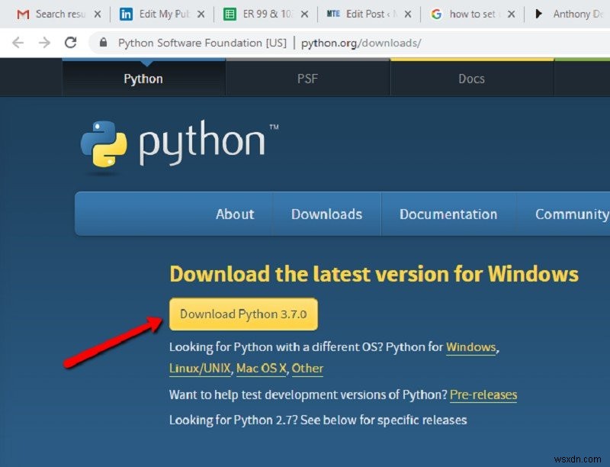610x467 pixels.
Task: Open the Linux/UNIX link
Action: click(x=200, y=369)
